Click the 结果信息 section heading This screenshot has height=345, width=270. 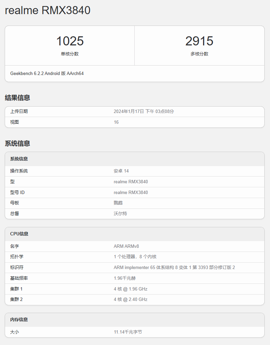click(x=17, y=98)
